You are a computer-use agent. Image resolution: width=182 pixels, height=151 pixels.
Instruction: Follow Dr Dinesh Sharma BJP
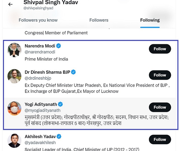tap(160, 75)
